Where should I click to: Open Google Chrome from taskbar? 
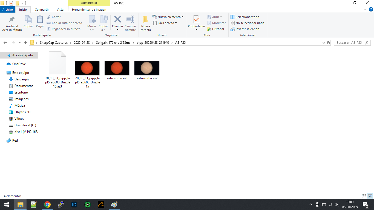pos(47,205)
